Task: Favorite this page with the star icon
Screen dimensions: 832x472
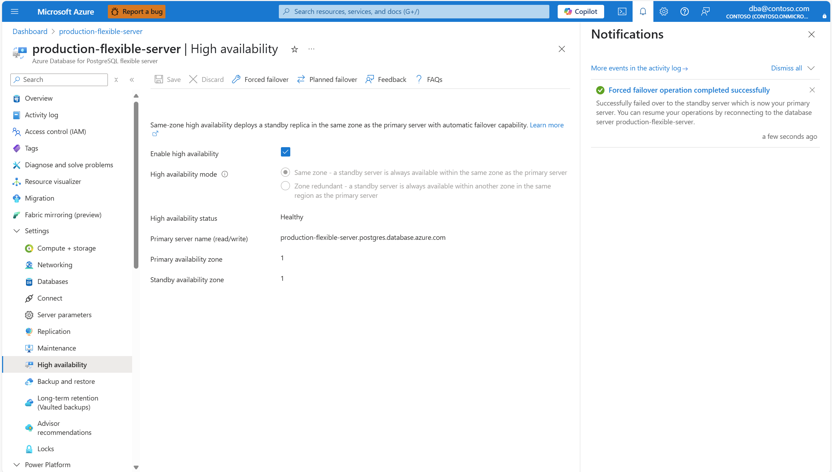Action: click(x=294, y=49)
